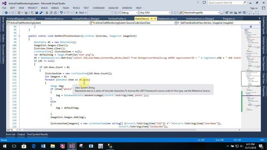Click the Copy icon in toolbar
The image size is (267, 150).
pos(51,13)
